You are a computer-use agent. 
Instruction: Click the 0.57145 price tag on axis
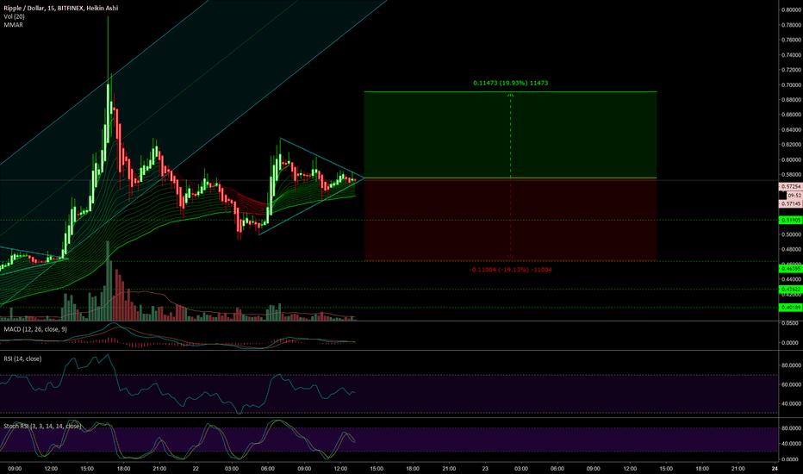790,204
